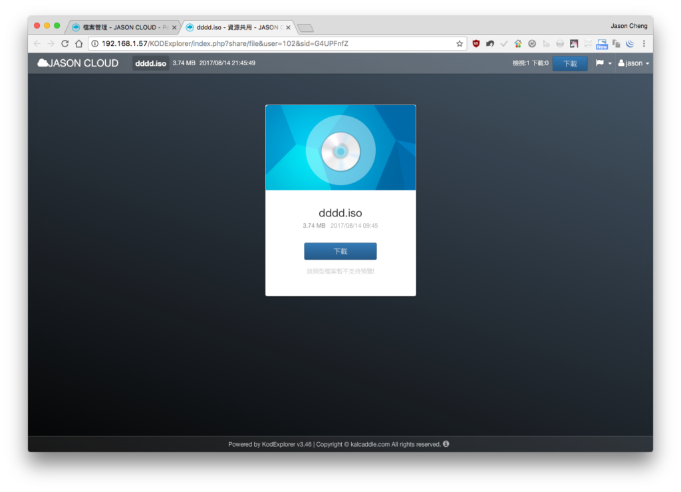681x492 pixels.
Task: Click the 2017/08/14 21:45:49 timestamp in header
Action: [227, 63]
